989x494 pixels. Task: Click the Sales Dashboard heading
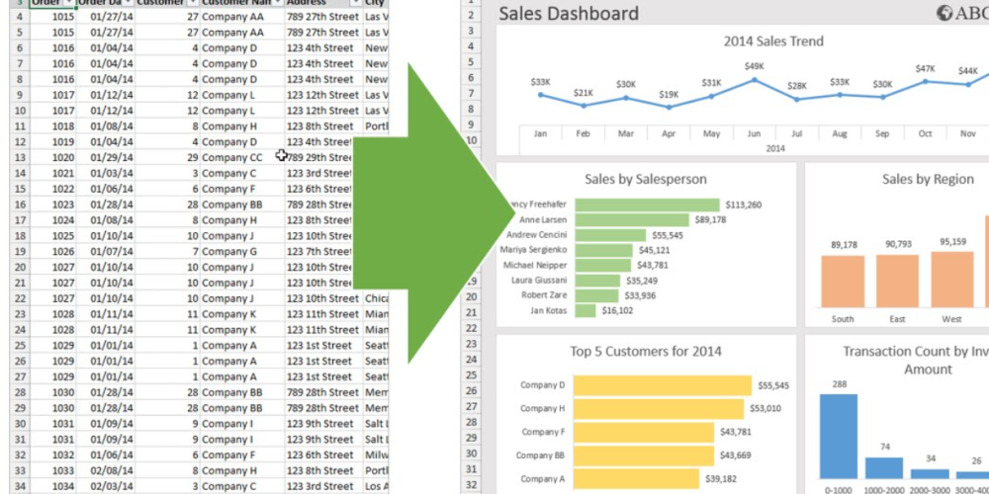[569, 13]
